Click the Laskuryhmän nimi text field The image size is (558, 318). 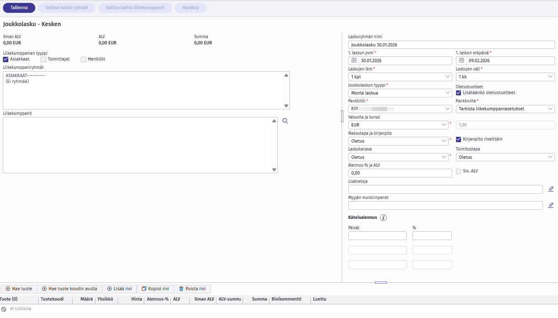451,45
